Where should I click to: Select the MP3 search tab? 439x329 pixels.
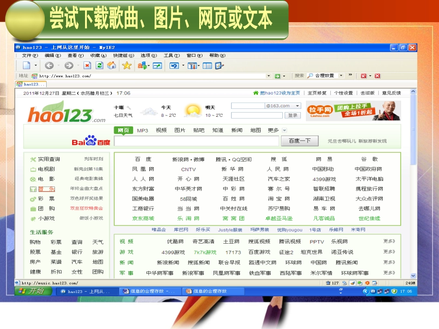pos(142,131)
